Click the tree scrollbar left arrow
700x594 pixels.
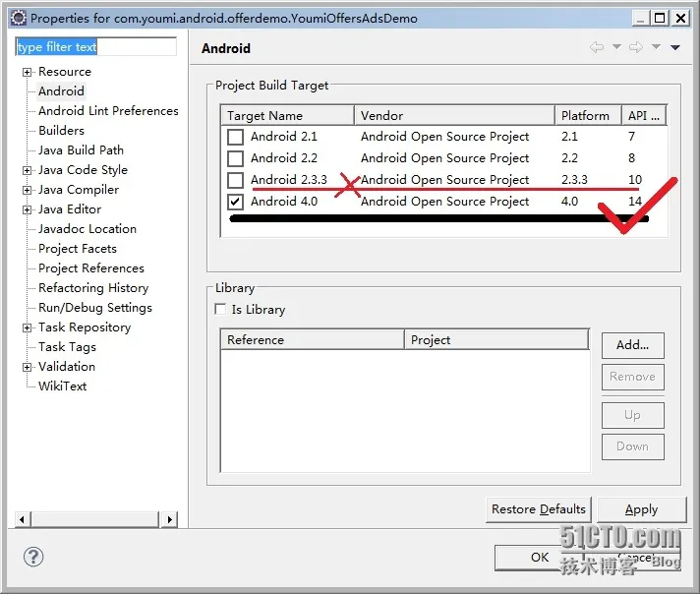tap(23, 519)
